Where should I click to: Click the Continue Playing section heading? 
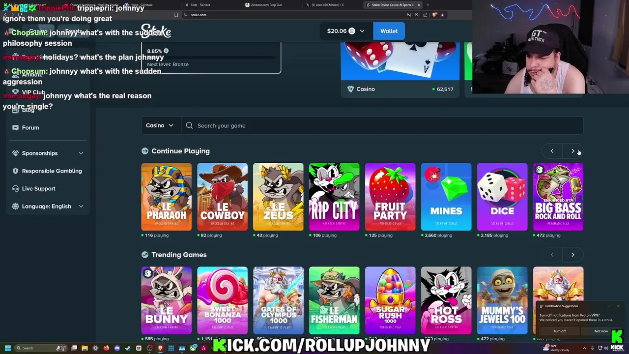click(x=180, y=151)
